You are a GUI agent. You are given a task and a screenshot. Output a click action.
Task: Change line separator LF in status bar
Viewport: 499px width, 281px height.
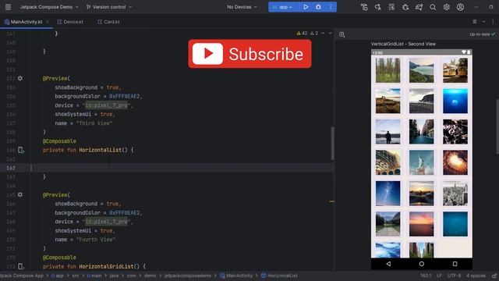439,276
